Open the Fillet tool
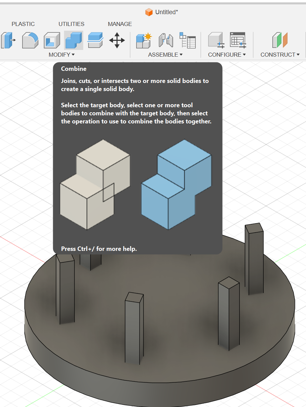 click(30, 40)
